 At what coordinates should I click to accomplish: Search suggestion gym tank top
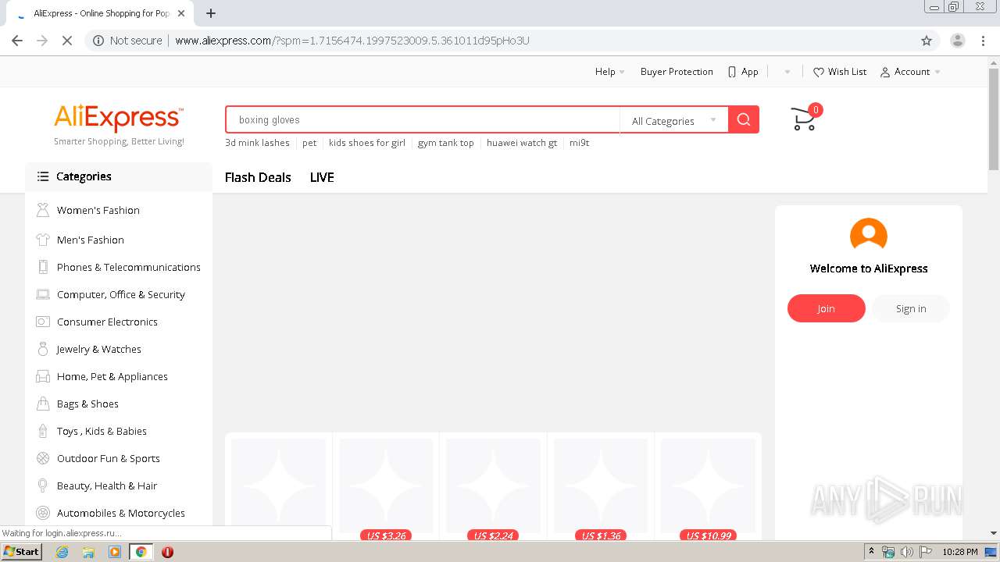coord(446,143)
